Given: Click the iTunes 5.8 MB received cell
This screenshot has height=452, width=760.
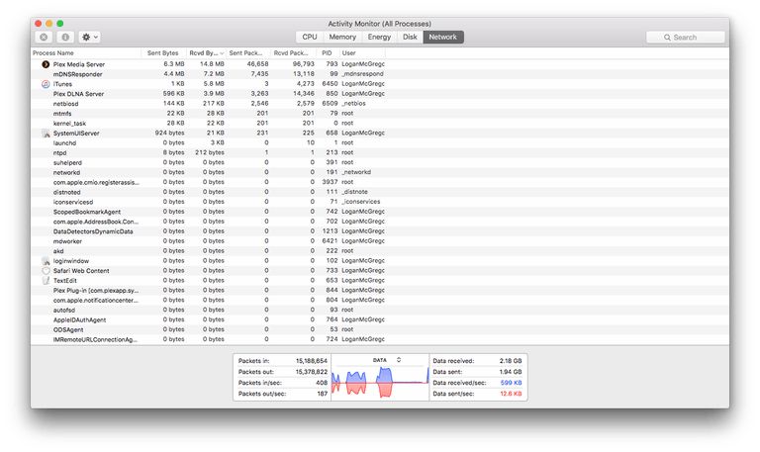Looking at the screenshot, I should (x=214, y=84).
